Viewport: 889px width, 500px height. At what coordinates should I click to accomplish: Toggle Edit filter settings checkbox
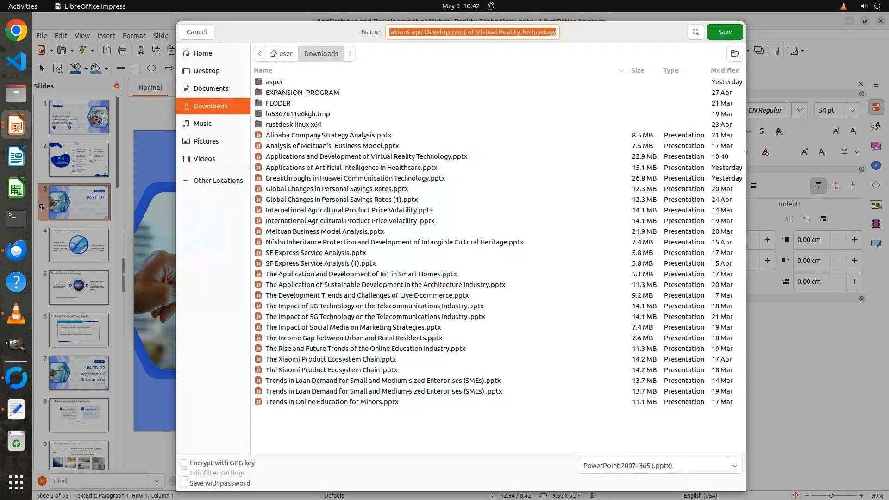[184, 473]
